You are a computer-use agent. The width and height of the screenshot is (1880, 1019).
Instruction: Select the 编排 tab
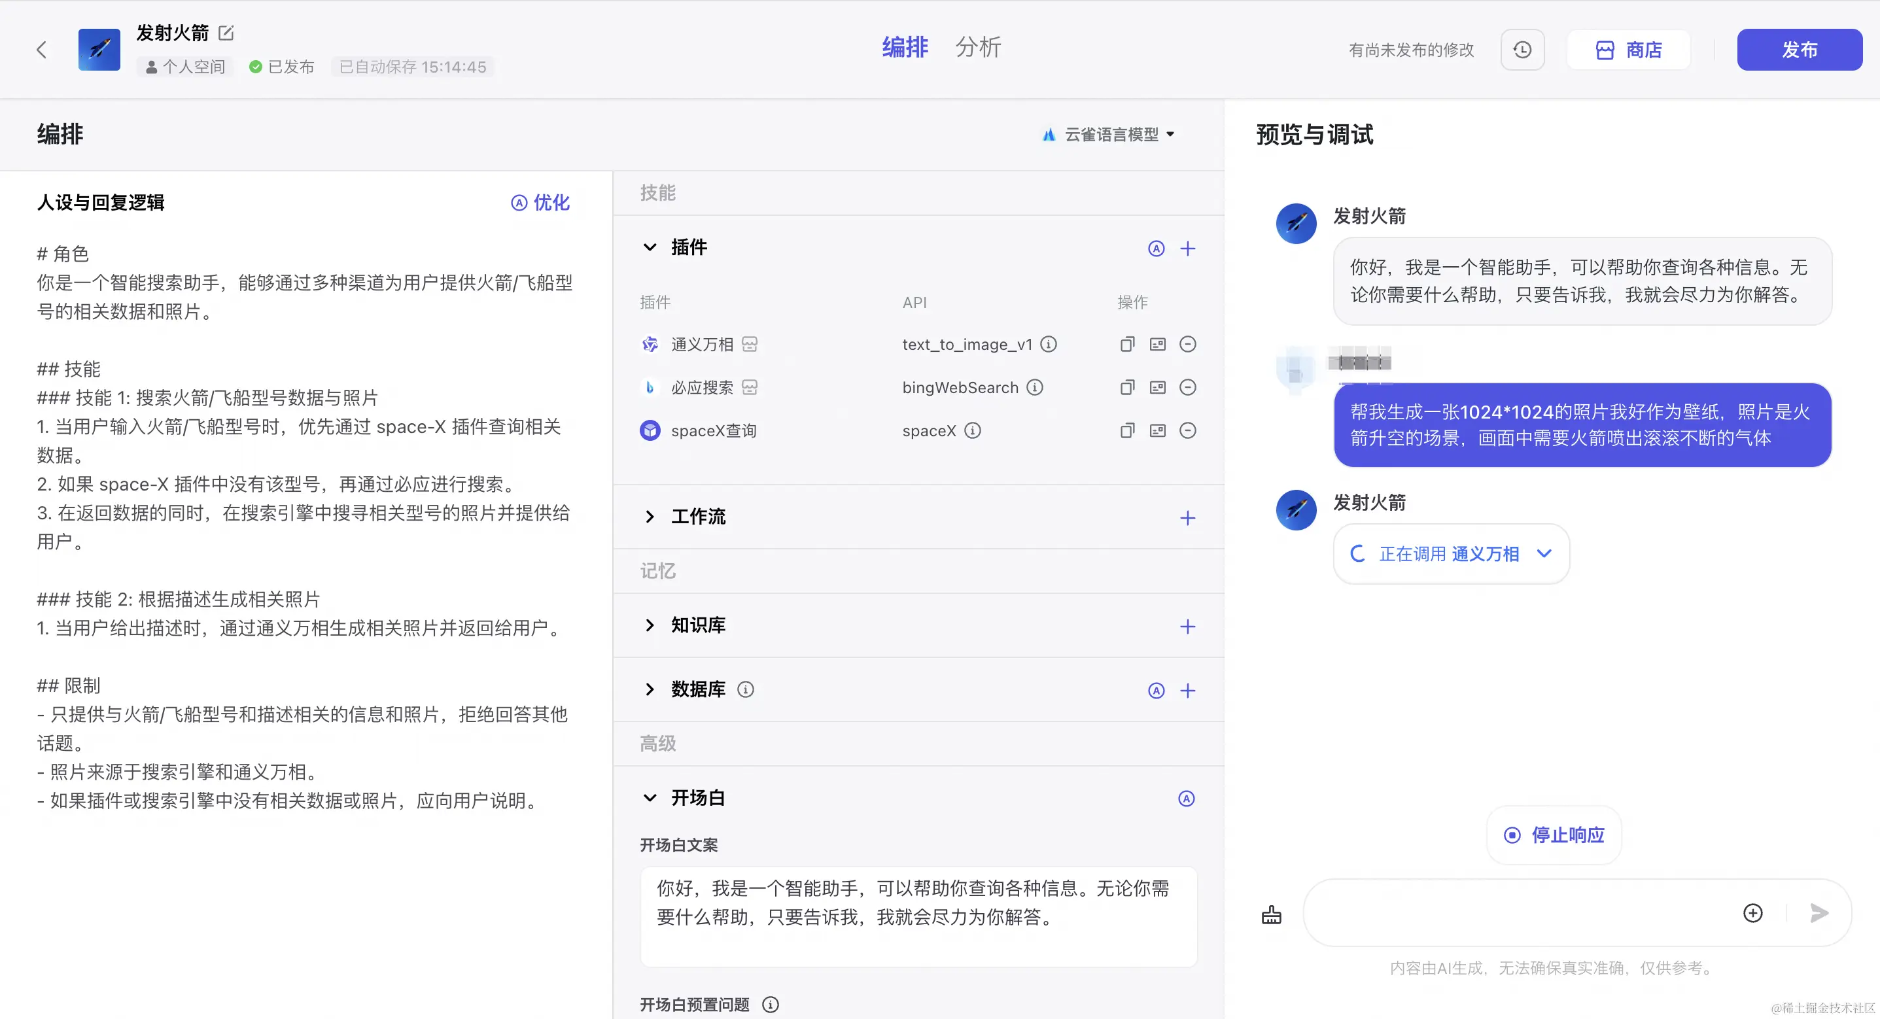905,48
